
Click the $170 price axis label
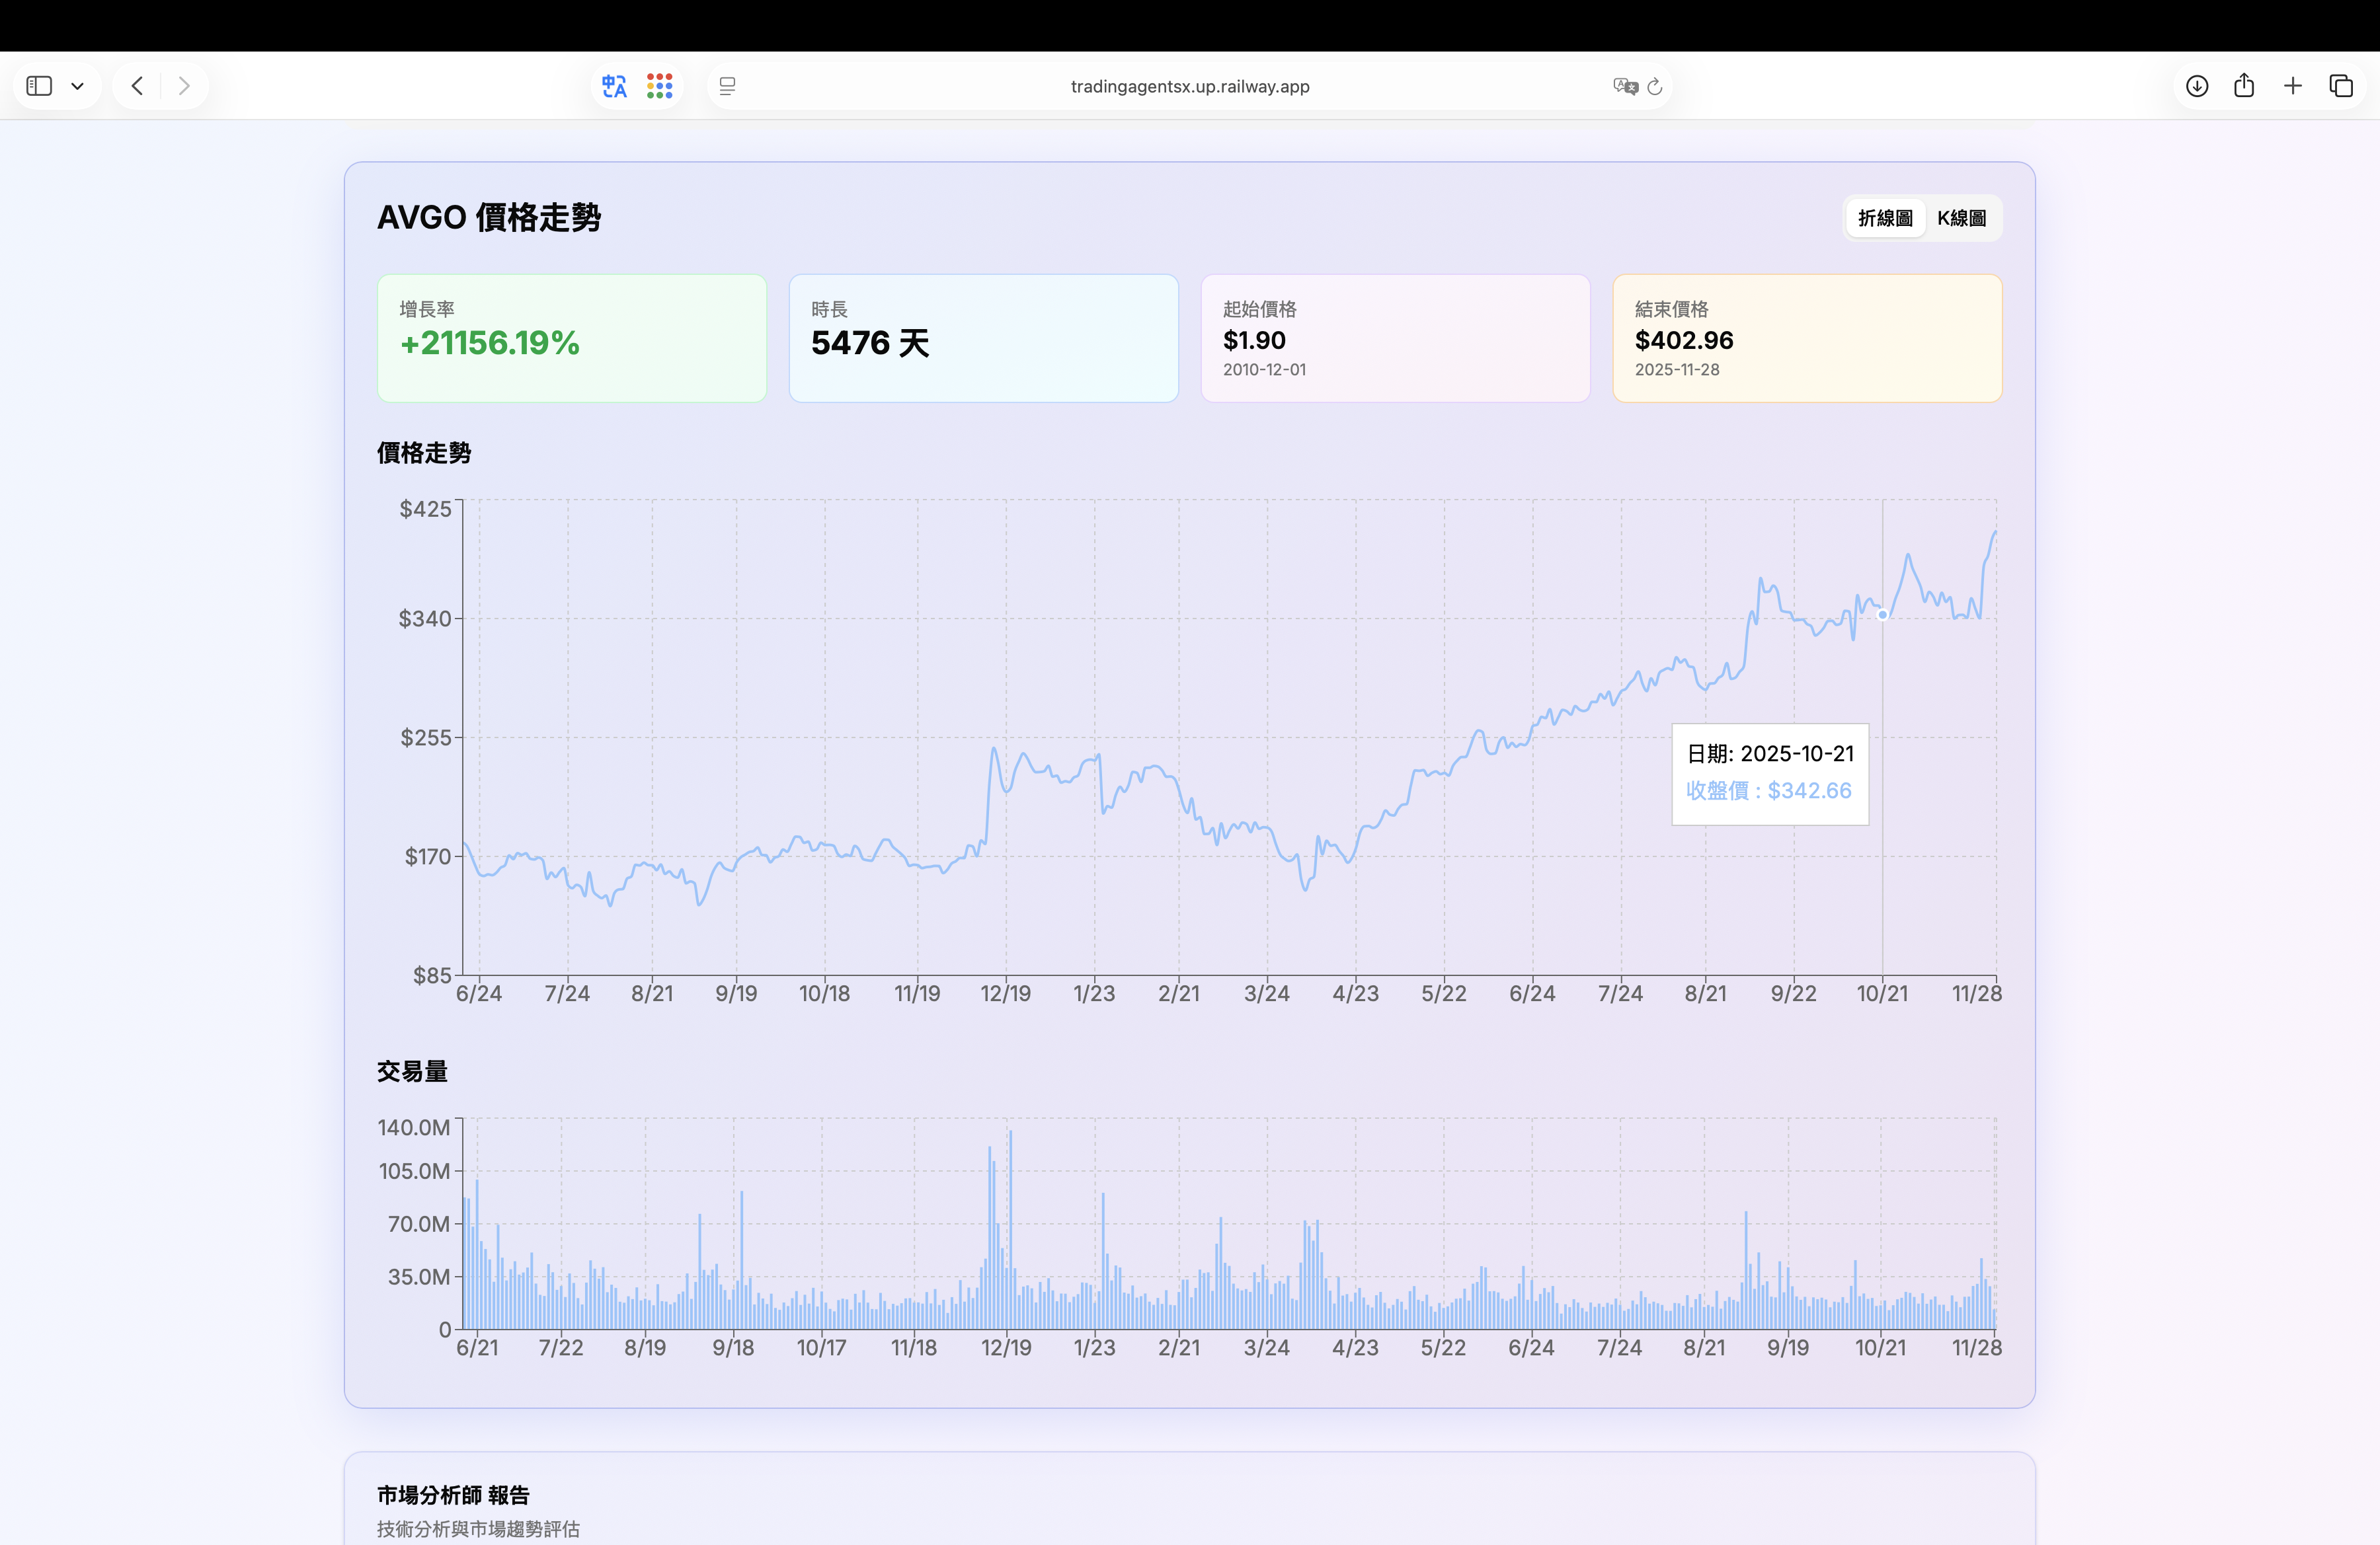428,856
